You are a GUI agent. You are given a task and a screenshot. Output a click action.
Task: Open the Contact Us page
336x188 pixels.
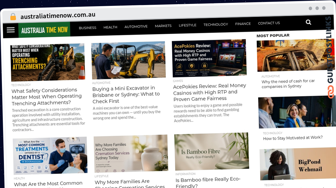tap(269, 23)
